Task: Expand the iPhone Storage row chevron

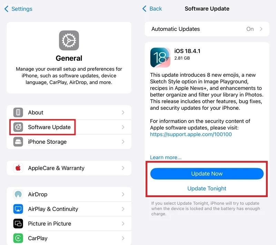Action: click(x=123, y=142)
